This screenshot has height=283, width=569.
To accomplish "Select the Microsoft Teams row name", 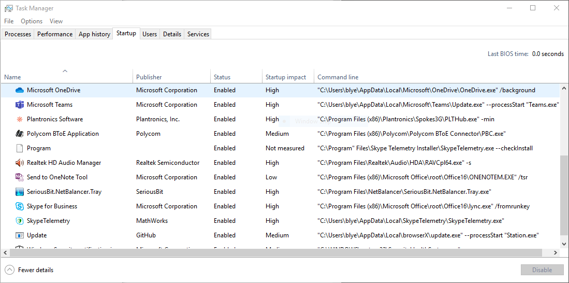I will (x=50, y=105).
